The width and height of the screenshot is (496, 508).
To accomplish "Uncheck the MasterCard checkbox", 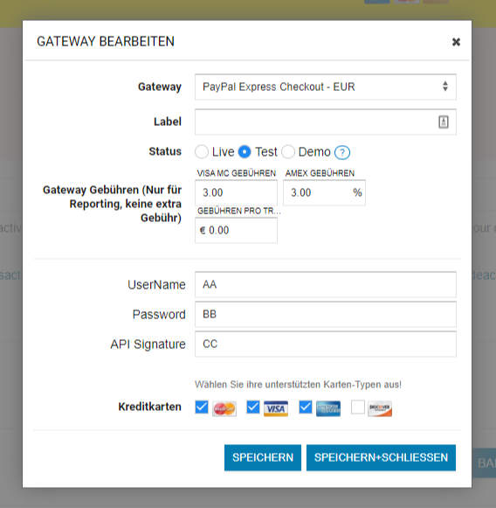I will pos(202,407).
